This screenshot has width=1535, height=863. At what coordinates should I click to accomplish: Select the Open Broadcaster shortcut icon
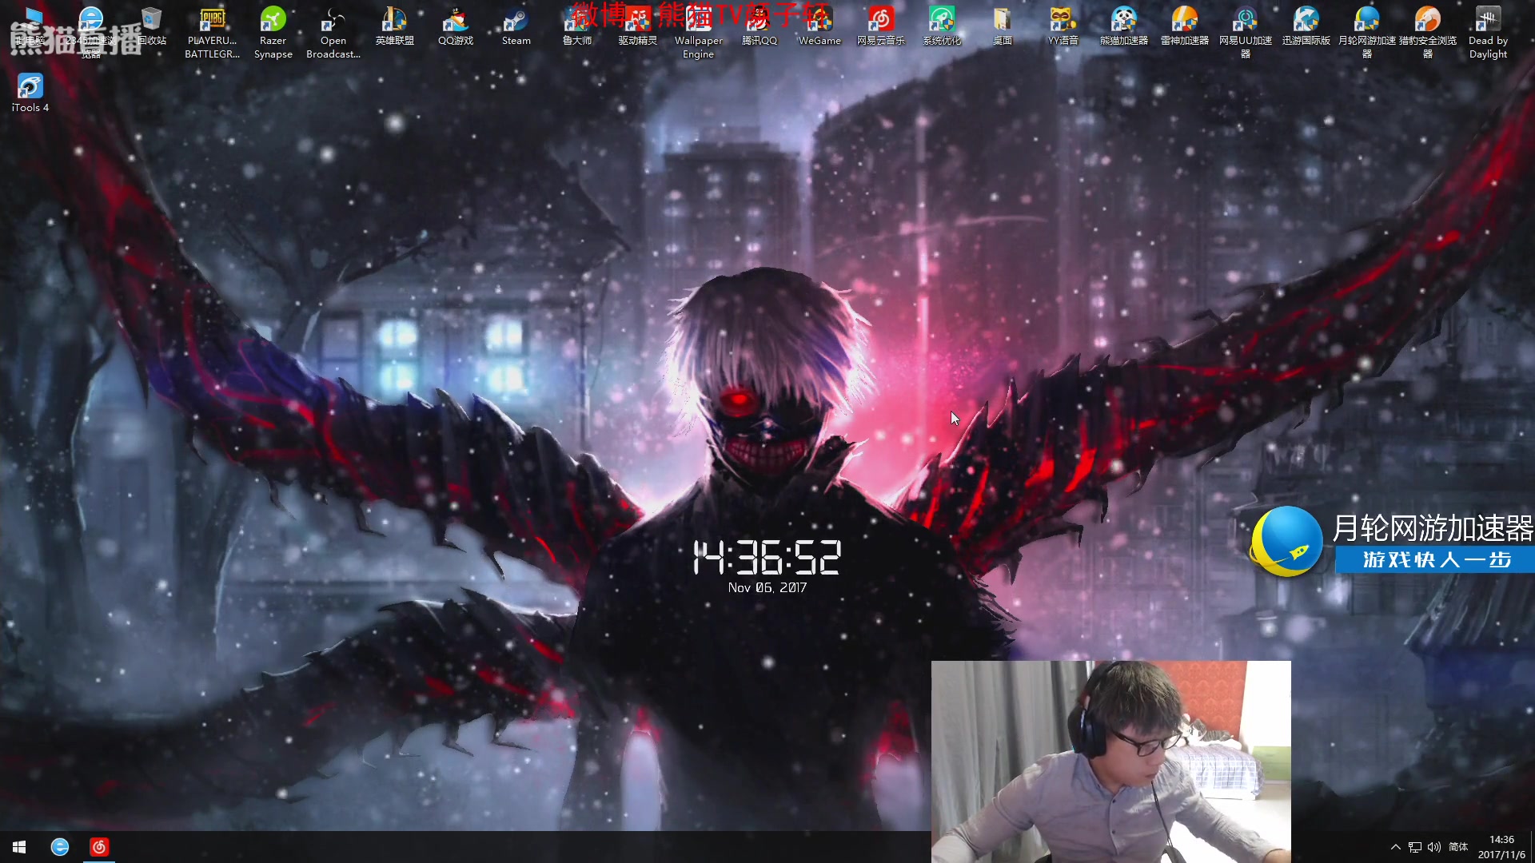334,32
